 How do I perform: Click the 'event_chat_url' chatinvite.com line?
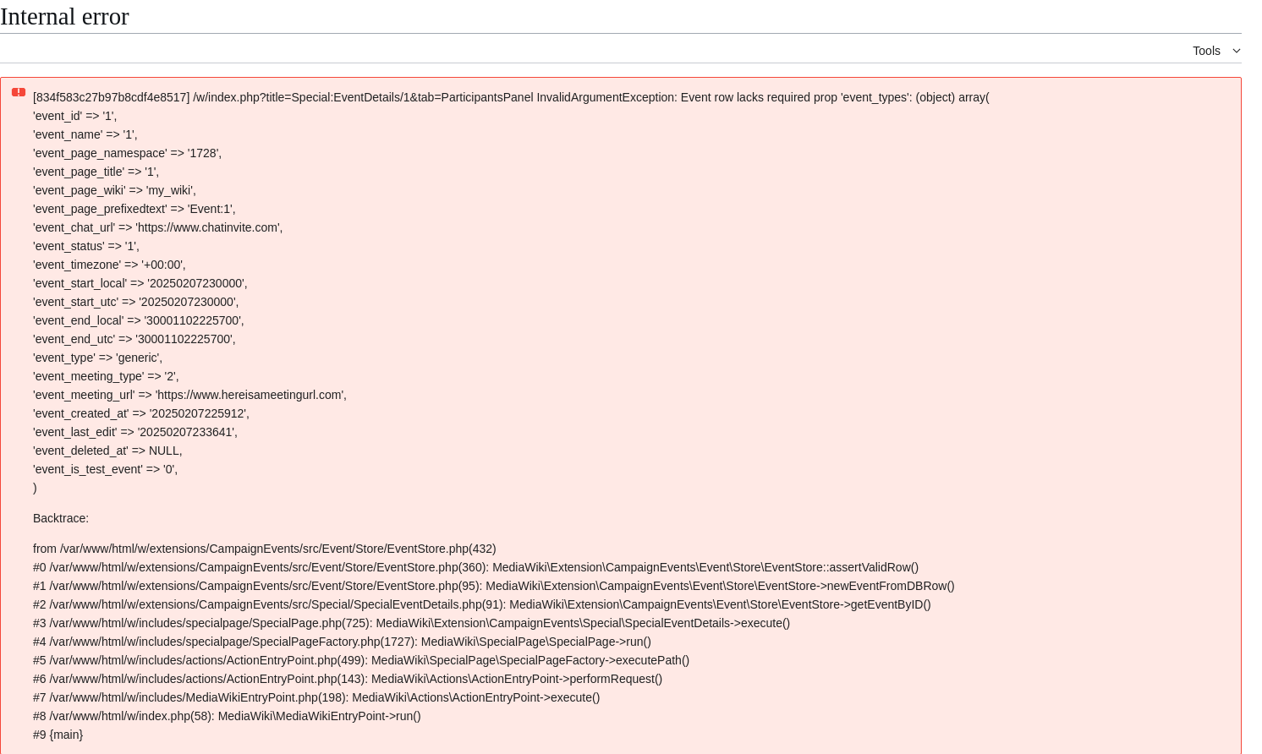158,227
